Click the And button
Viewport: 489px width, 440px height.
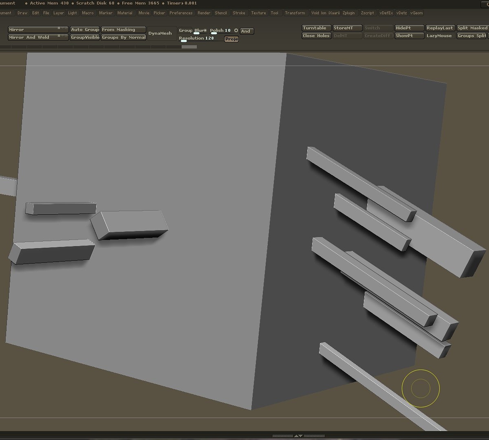[x=247, y=31]
